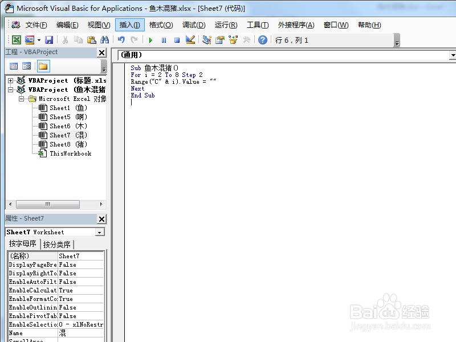456x342 pixels.
Task: Click the Copy icon in toolbar
Action: pyautogui.click(x=78, y=40)
